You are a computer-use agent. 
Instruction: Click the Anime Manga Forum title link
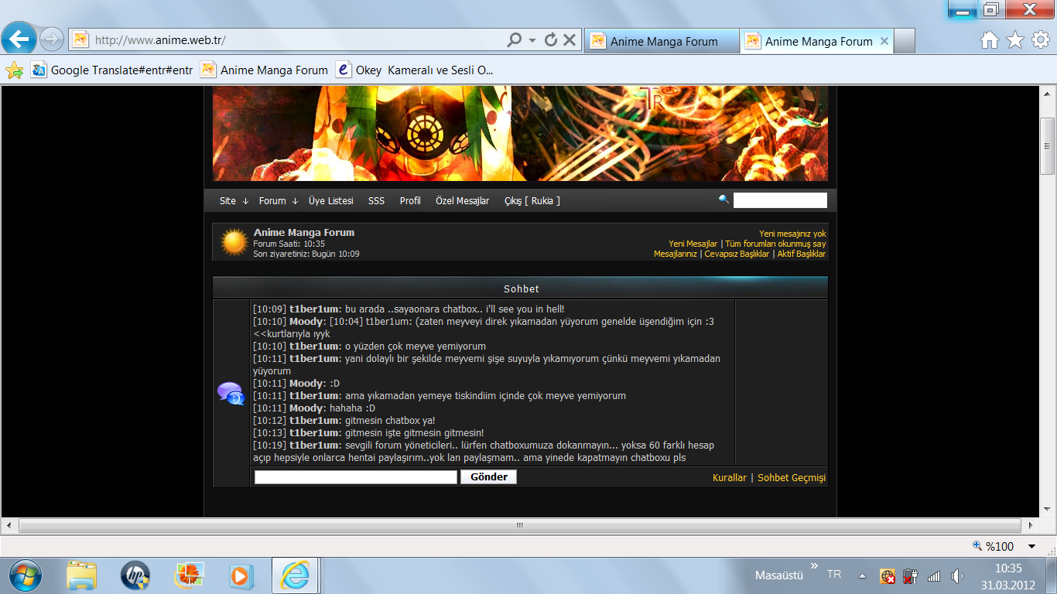[304, 232]
